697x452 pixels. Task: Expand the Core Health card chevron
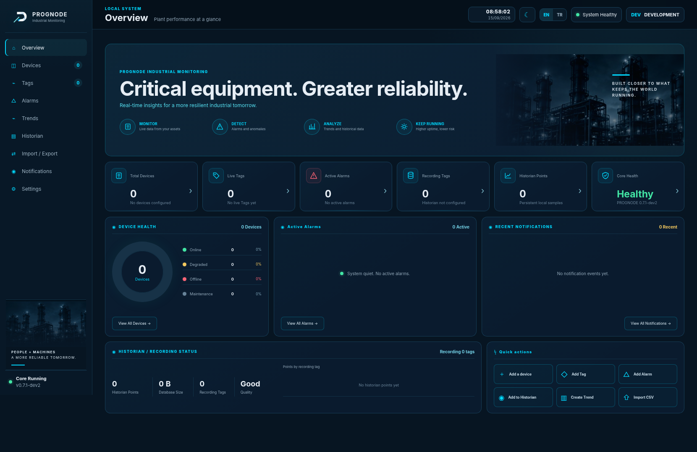(x=677, y=191)
